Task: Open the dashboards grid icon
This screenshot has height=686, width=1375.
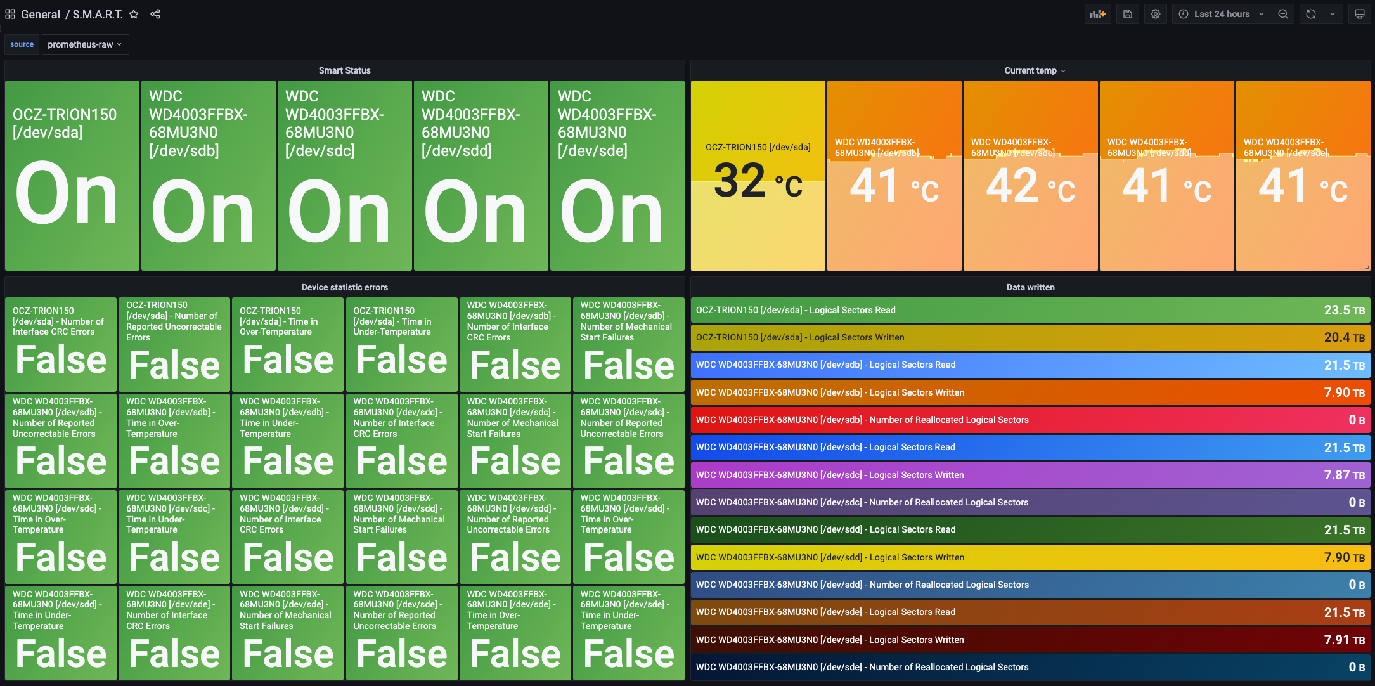Action: [10, 14]
